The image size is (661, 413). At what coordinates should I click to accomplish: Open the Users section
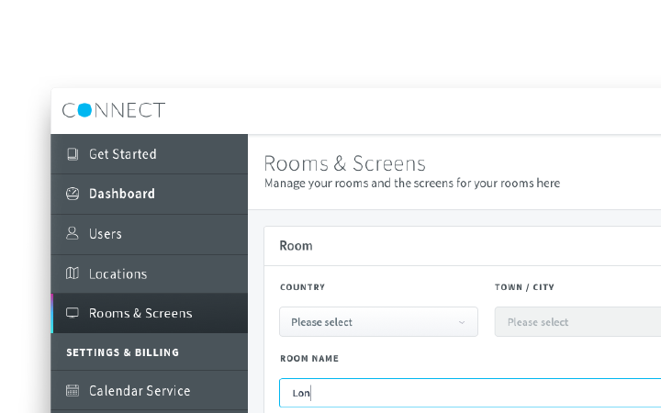[x=150, y=234]
